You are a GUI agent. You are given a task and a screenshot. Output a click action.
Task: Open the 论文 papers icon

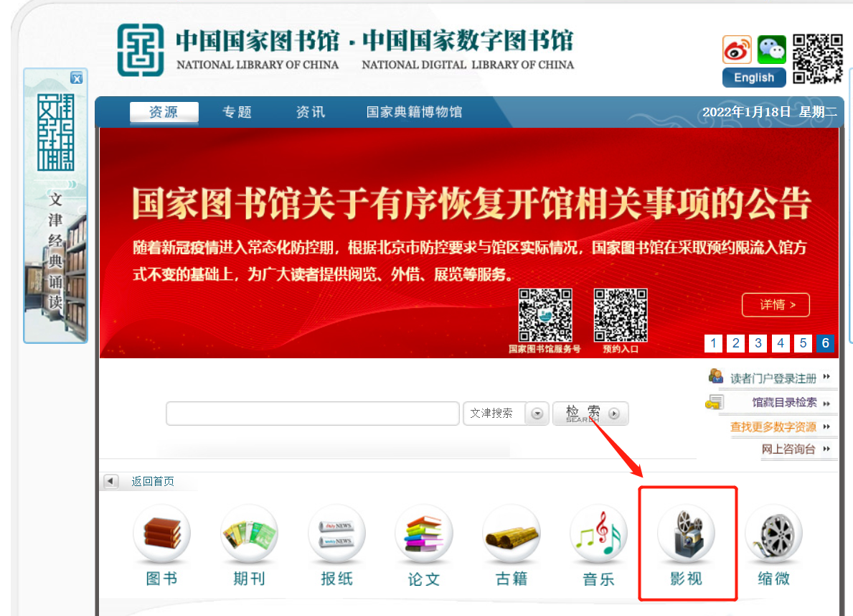click(x=424, y=533)
